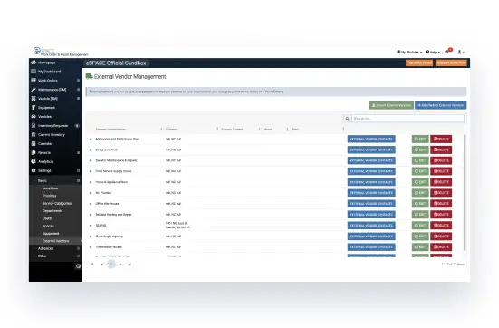Open the user account dropdown

[x=461, y=52]
